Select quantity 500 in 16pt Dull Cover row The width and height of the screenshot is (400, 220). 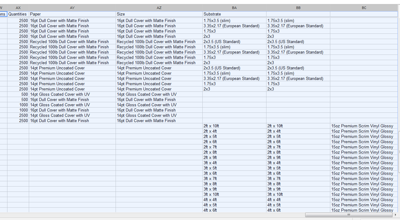tap(18, 99)
